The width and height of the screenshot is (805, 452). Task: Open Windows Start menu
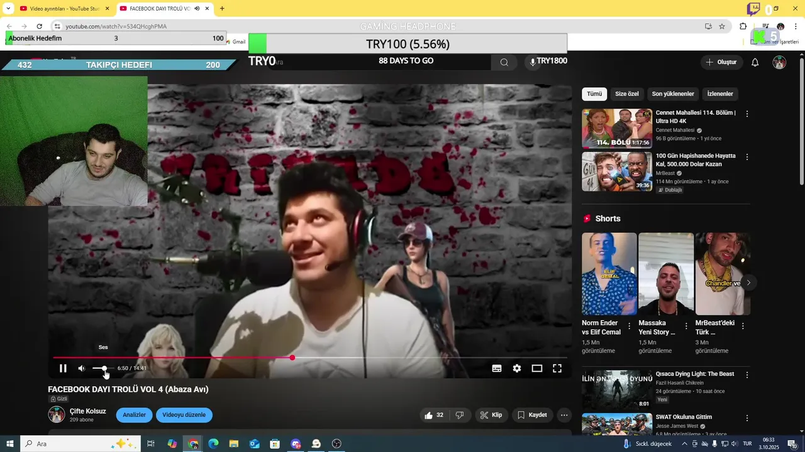coord(10,444)
